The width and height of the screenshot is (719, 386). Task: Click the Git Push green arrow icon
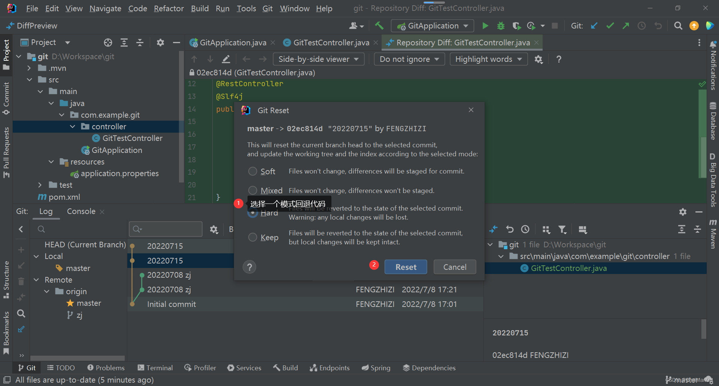(x=626, y=26)
